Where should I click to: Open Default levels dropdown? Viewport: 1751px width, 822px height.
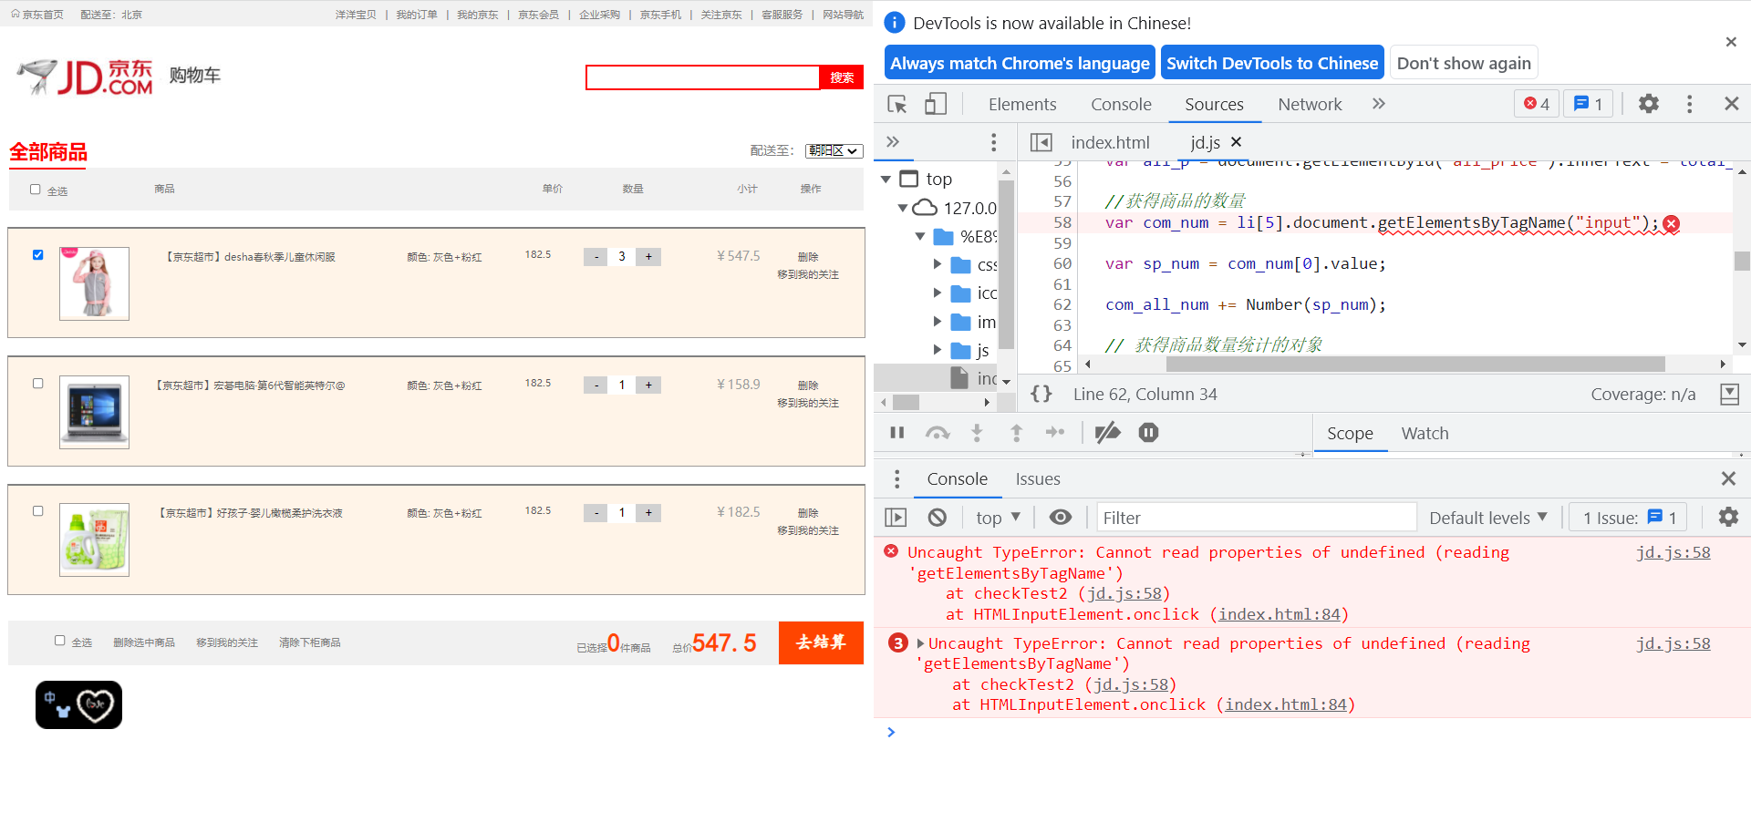pos(1488,518)
